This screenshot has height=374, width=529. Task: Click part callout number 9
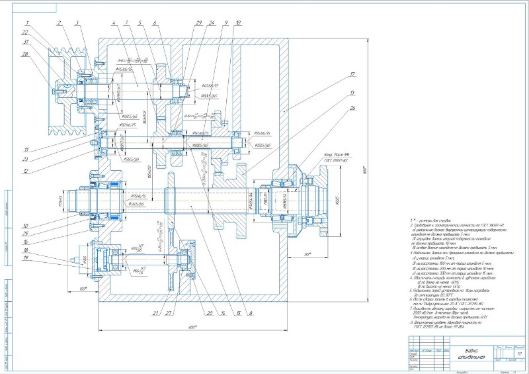(226, 23)
